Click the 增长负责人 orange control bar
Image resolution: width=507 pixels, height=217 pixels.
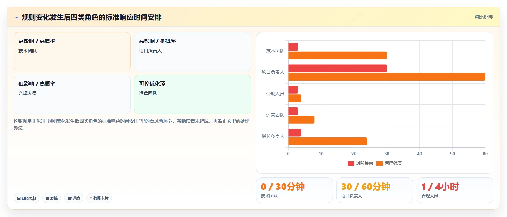tap(328, 141)
